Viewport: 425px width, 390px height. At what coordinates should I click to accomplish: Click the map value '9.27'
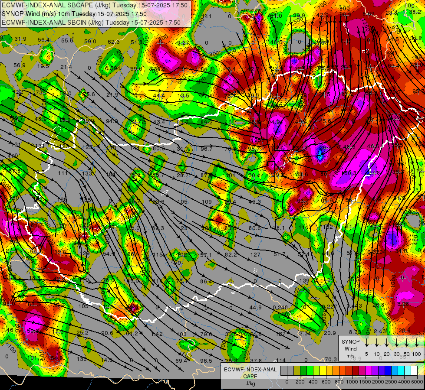coord(183,42)
